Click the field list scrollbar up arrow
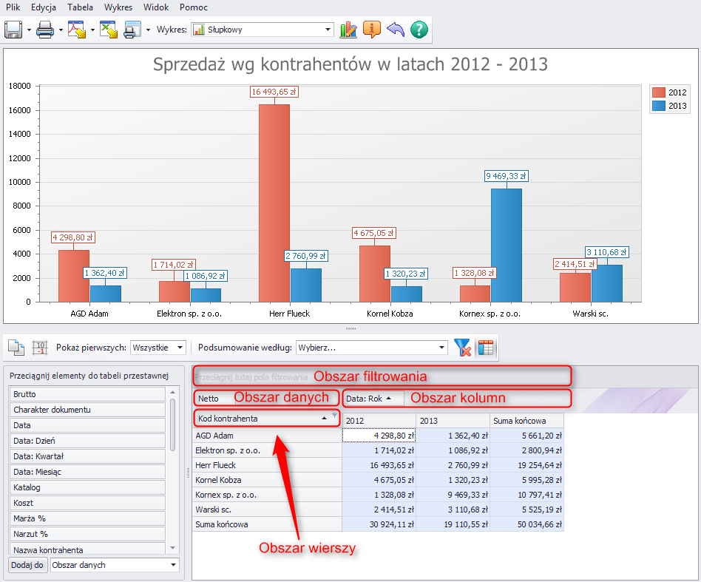 point(172,392)
